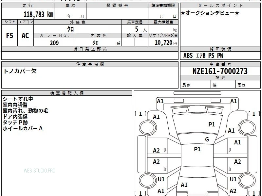Select the 登録番号 header
The width and height of the screenshot is (262, 196).
pyautogui.click(x=117, y=6)
